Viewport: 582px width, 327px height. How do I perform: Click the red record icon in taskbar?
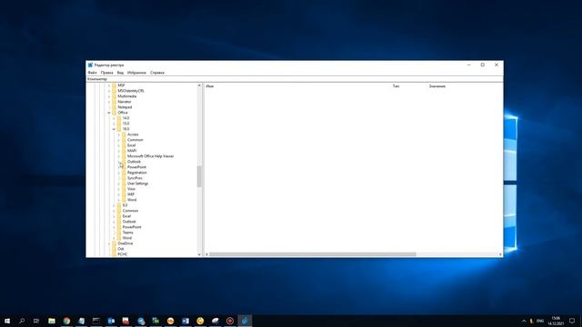pyautogui.click(x=230, y=321)
